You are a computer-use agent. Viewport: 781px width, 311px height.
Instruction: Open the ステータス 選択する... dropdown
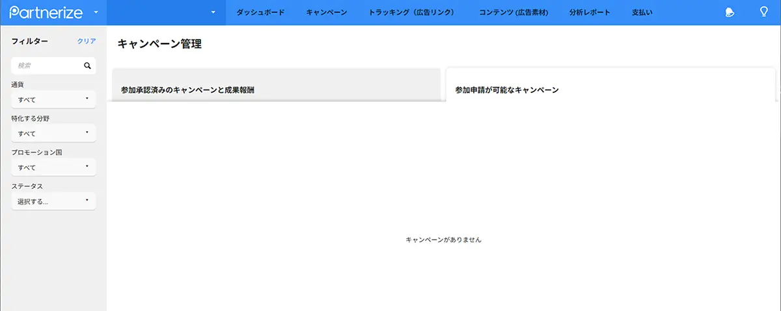53,201
